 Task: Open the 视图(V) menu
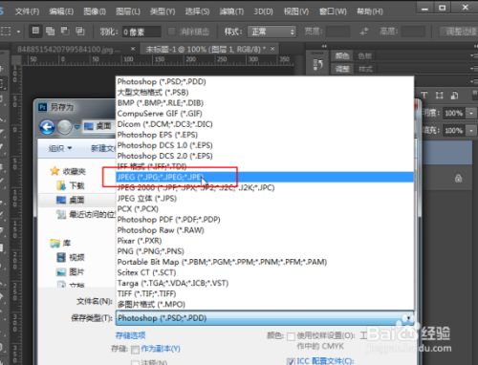click(296, 11)
